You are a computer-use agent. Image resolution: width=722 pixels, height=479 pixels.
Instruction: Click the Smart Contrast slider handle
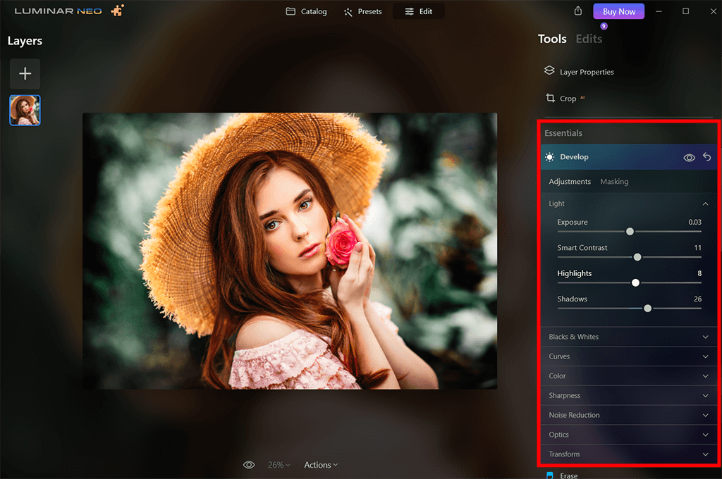(x=637, y=257)
